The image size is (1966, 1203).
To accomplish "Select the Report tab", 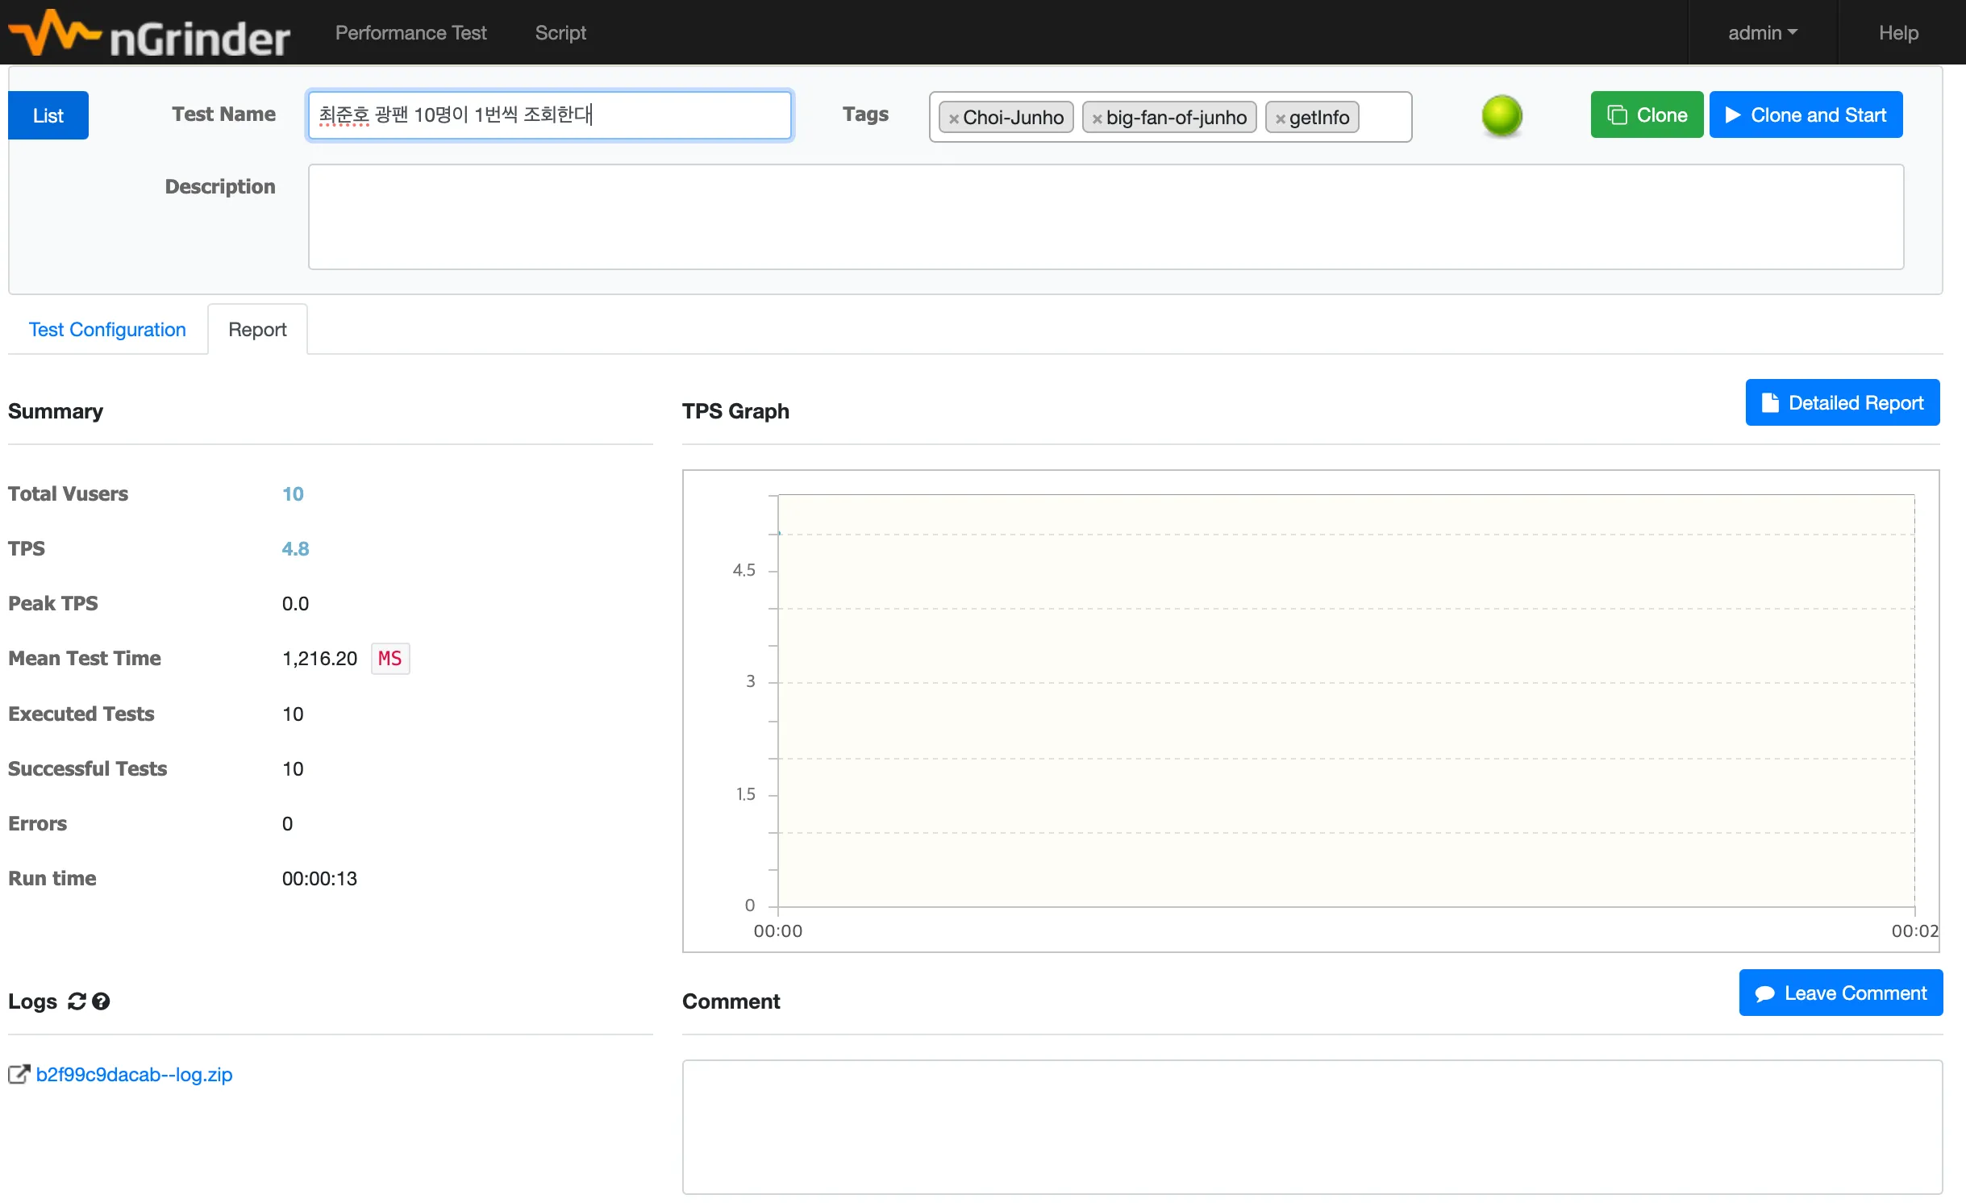I will (x=257, y=330).
